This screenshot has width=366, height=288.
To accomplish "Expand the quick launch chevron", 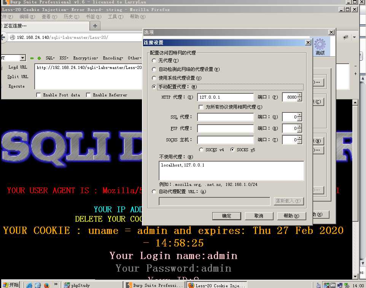I will tap(56, 284).
